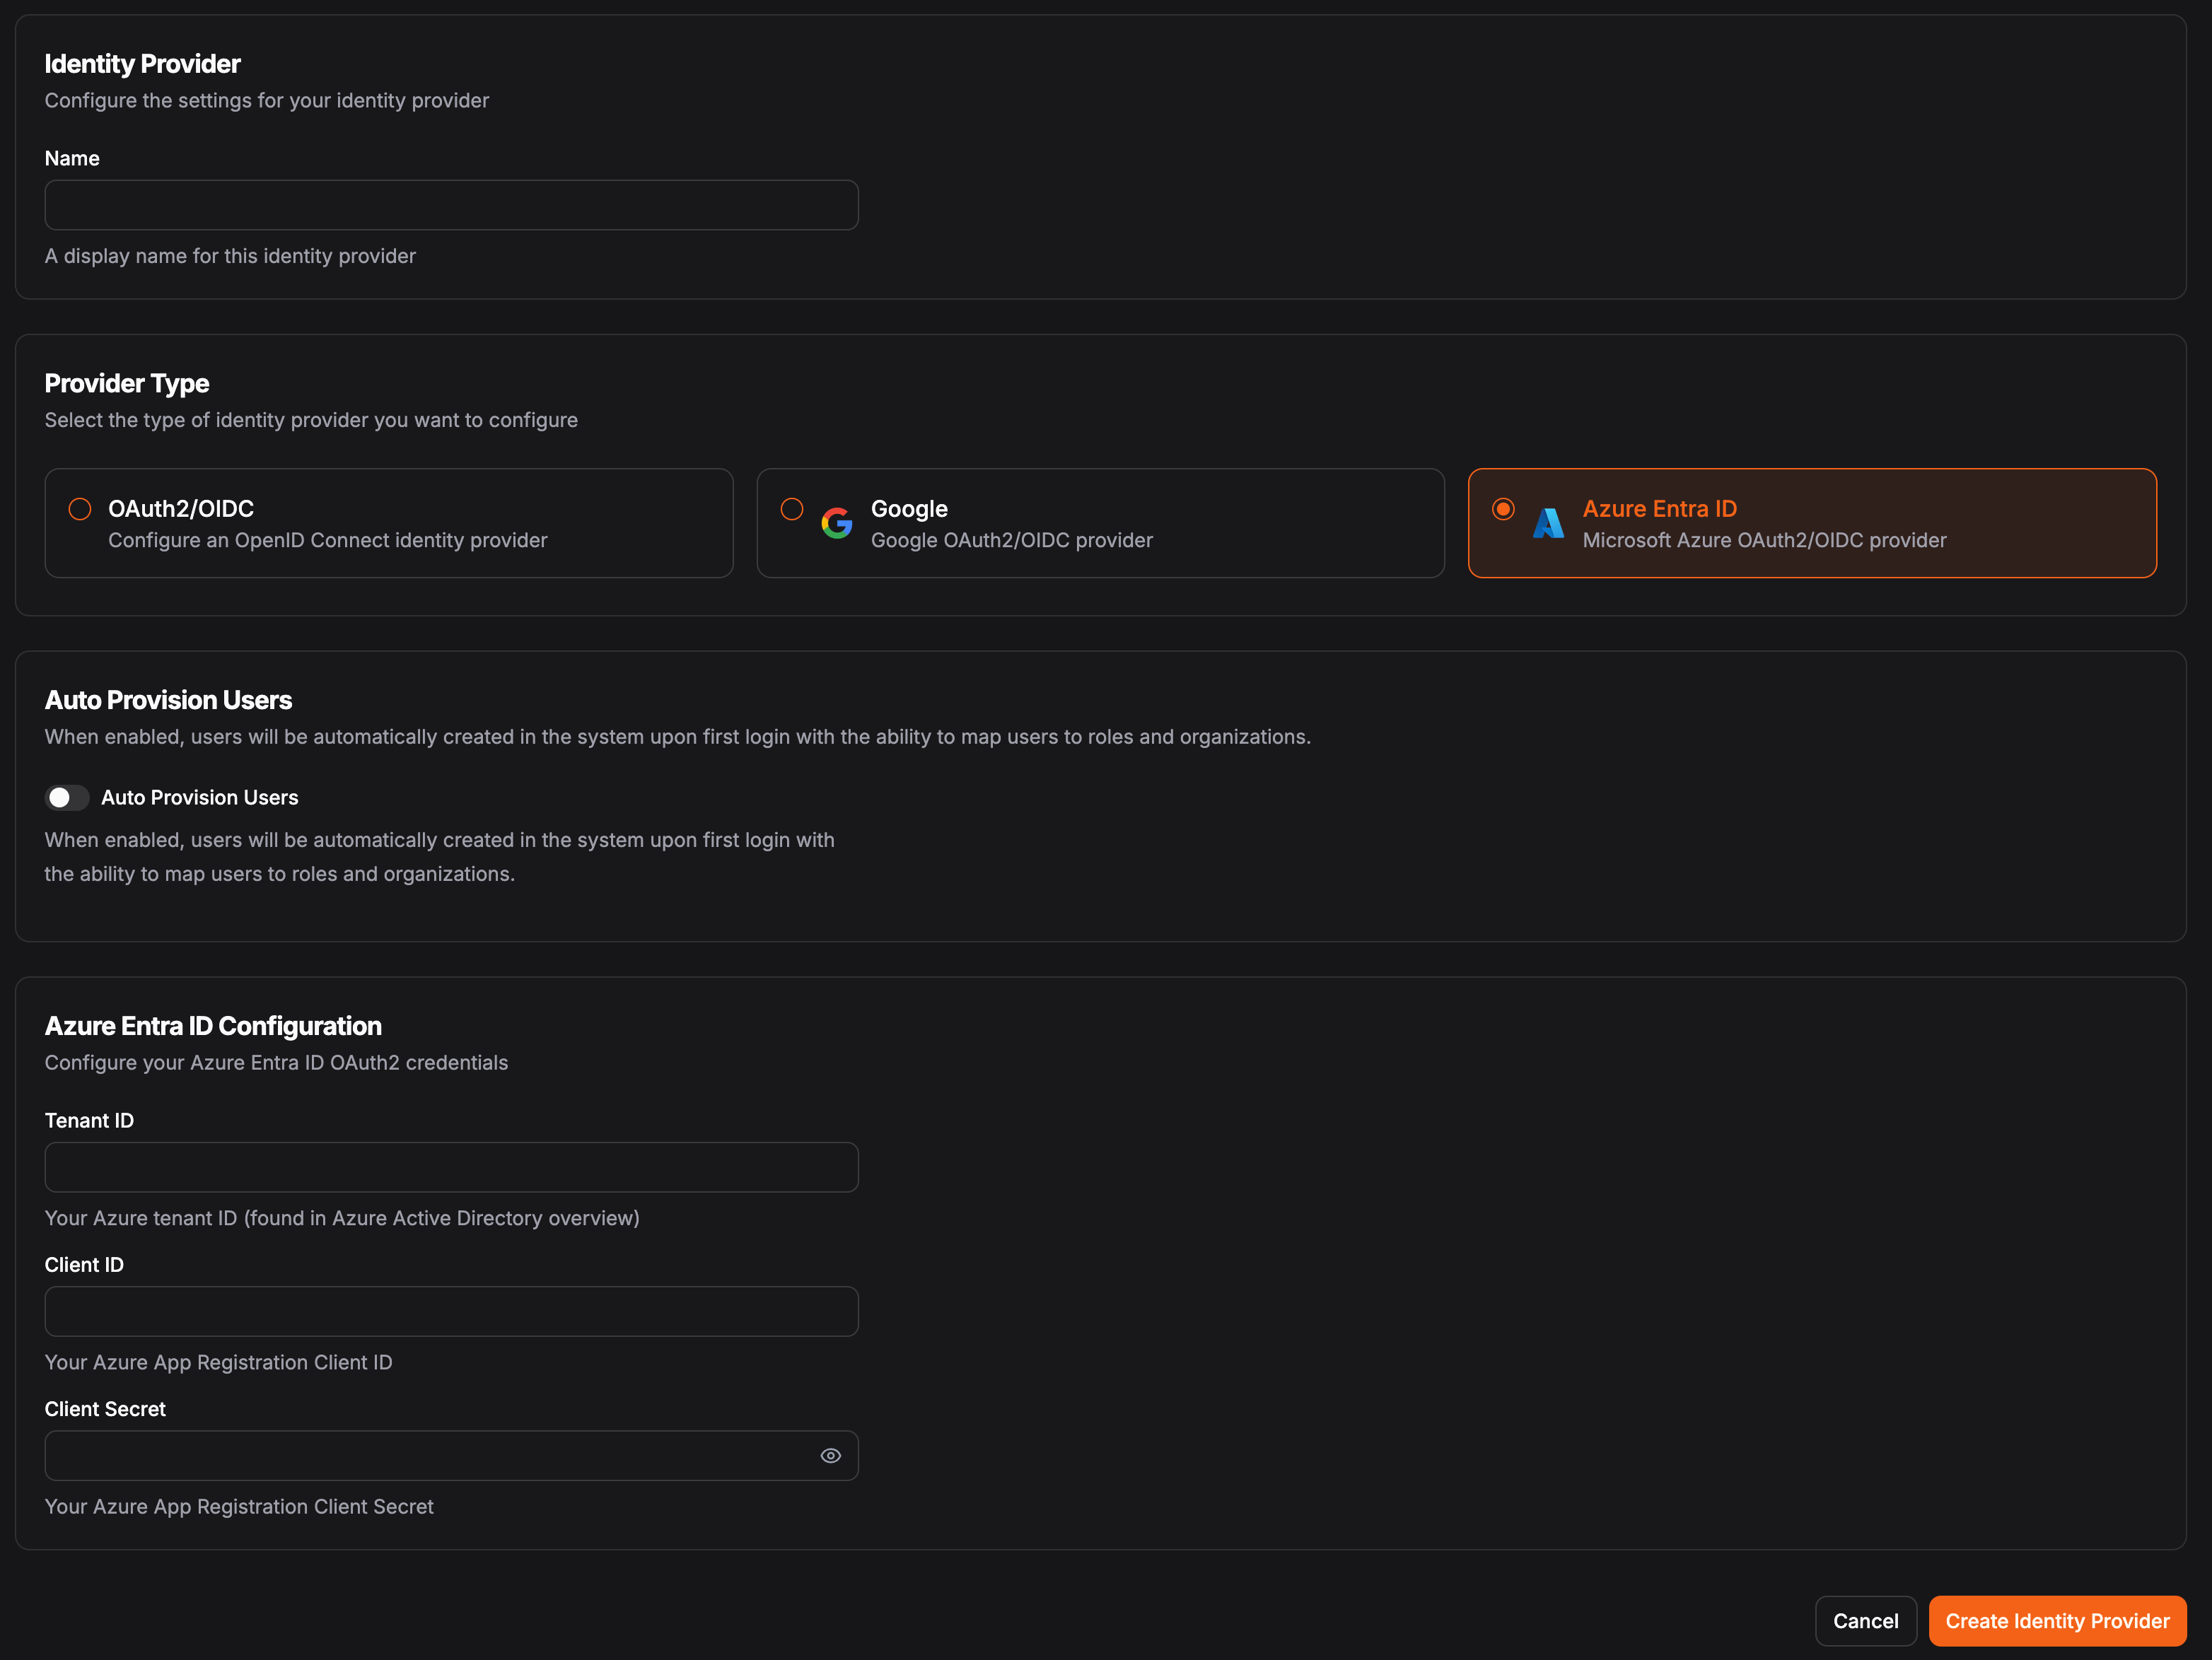
Task: Click into the Client ID field
Action: (x=451, y=1311)
